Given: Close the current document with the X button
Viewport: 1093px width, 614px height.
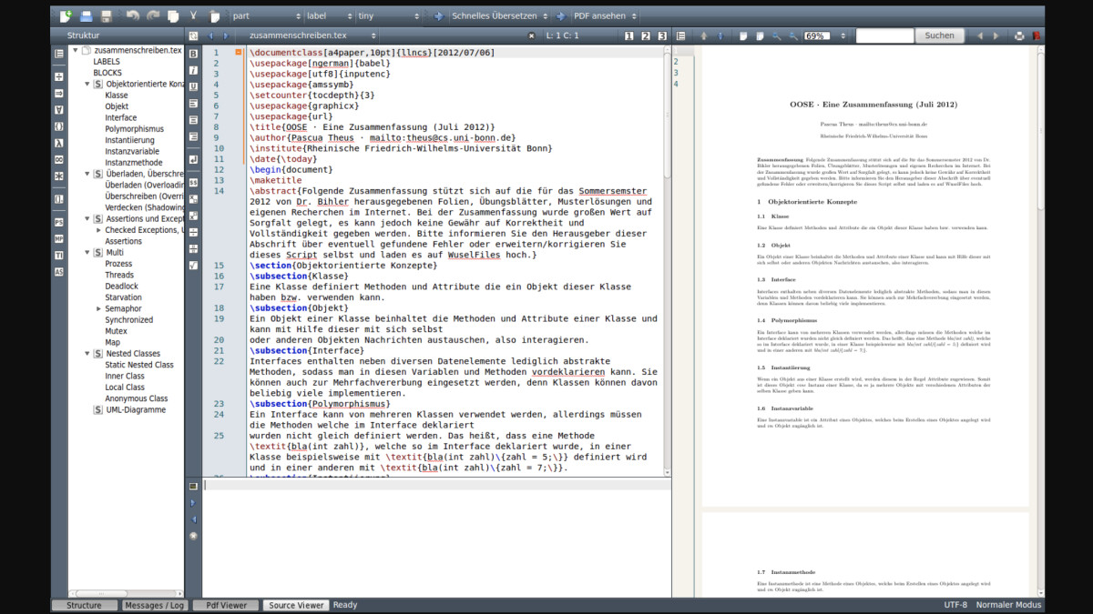Looking at the screenshot, I should [532, 35].
